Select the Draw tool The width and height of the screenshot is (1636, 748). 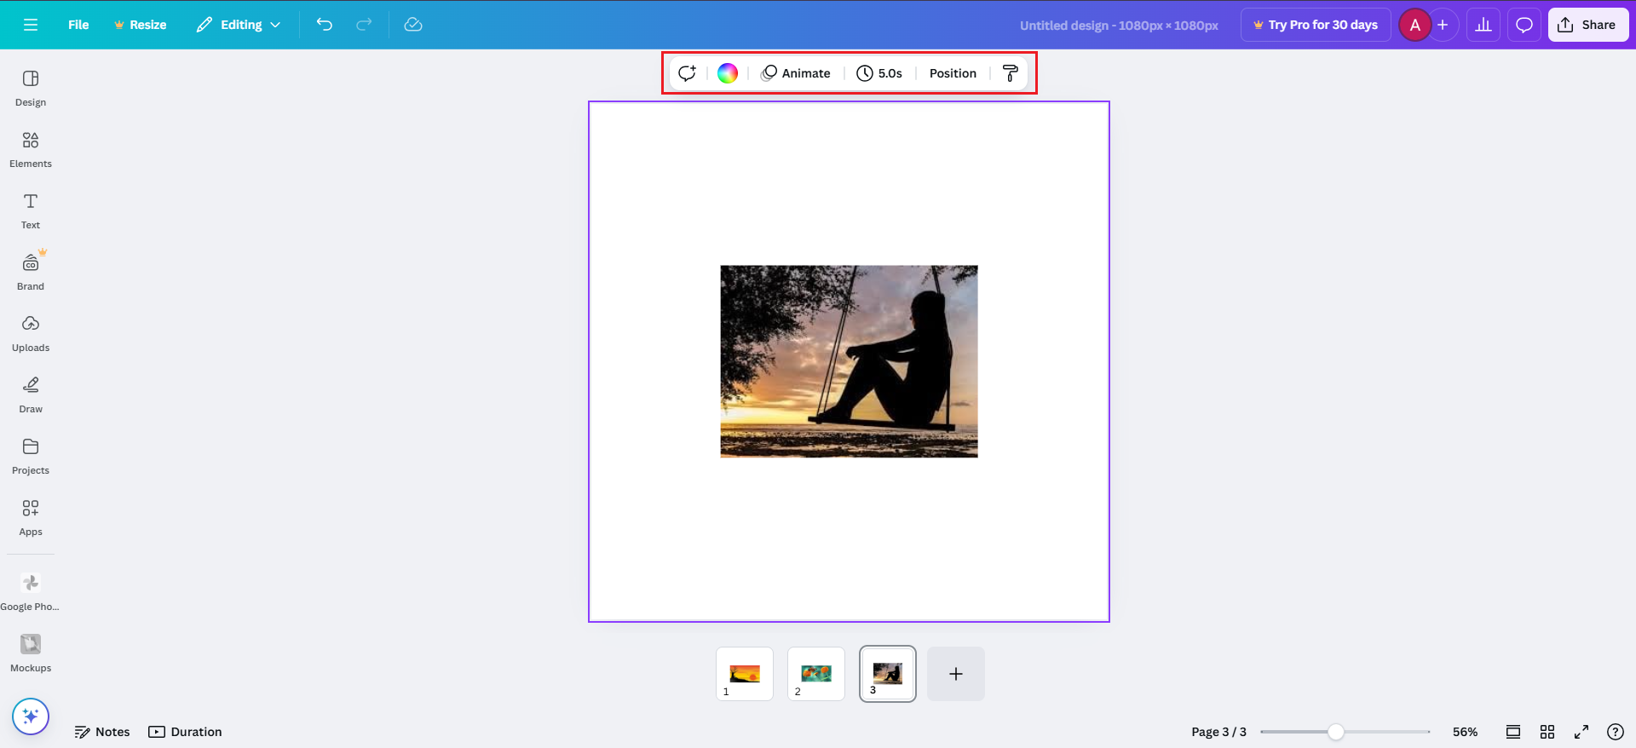click(31, 394)
